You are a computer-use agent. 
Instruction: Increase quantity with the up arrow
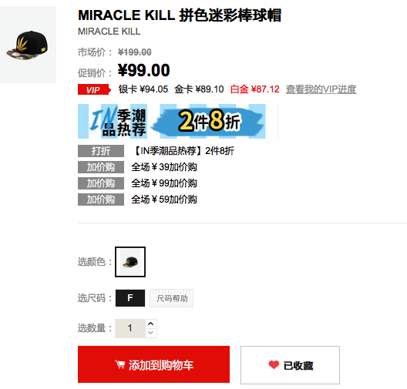coord(150,324)
